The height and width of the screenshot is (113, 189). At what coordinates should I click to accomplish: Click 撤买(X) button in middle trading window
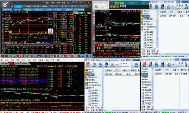134,70
